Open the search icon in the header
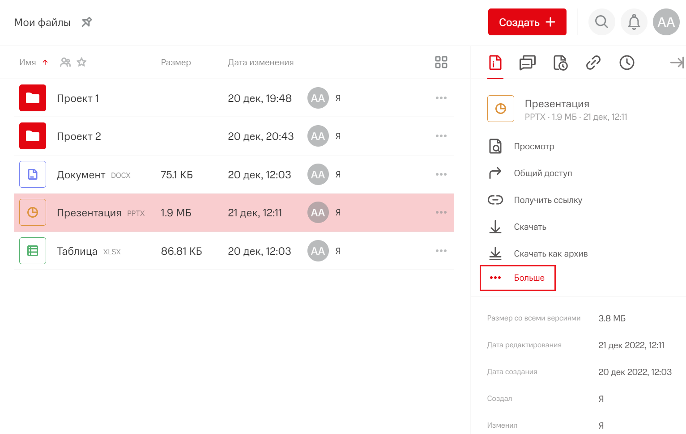 [x=601, y=22]
